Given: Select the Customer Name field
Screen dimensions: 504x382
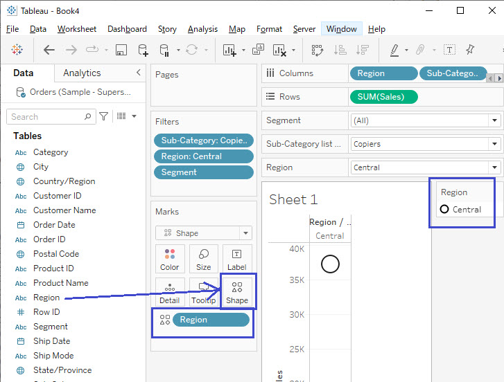Looking at the screenshot, I should tap(64, 210).
